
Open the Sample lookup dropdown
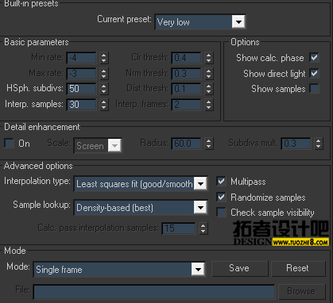[141, 208]
